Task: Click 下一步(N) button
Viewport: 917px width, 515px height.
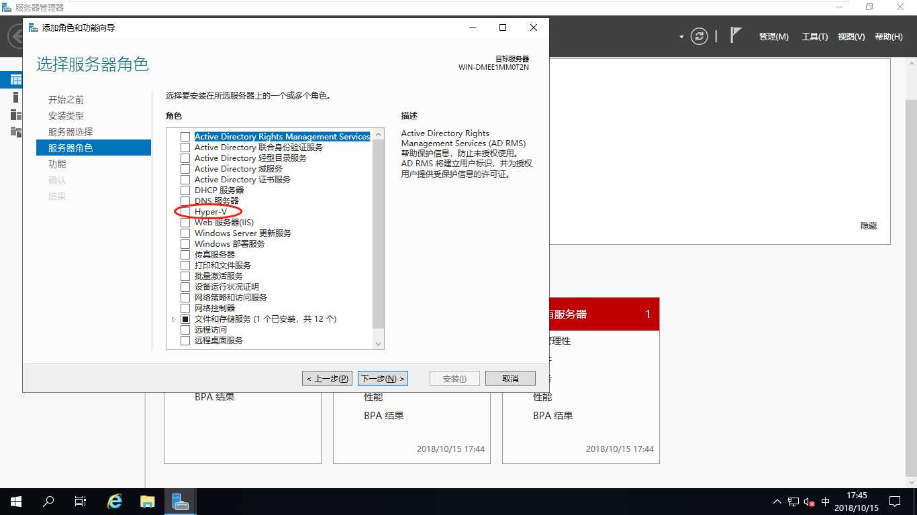Action: tap(383, 378)
